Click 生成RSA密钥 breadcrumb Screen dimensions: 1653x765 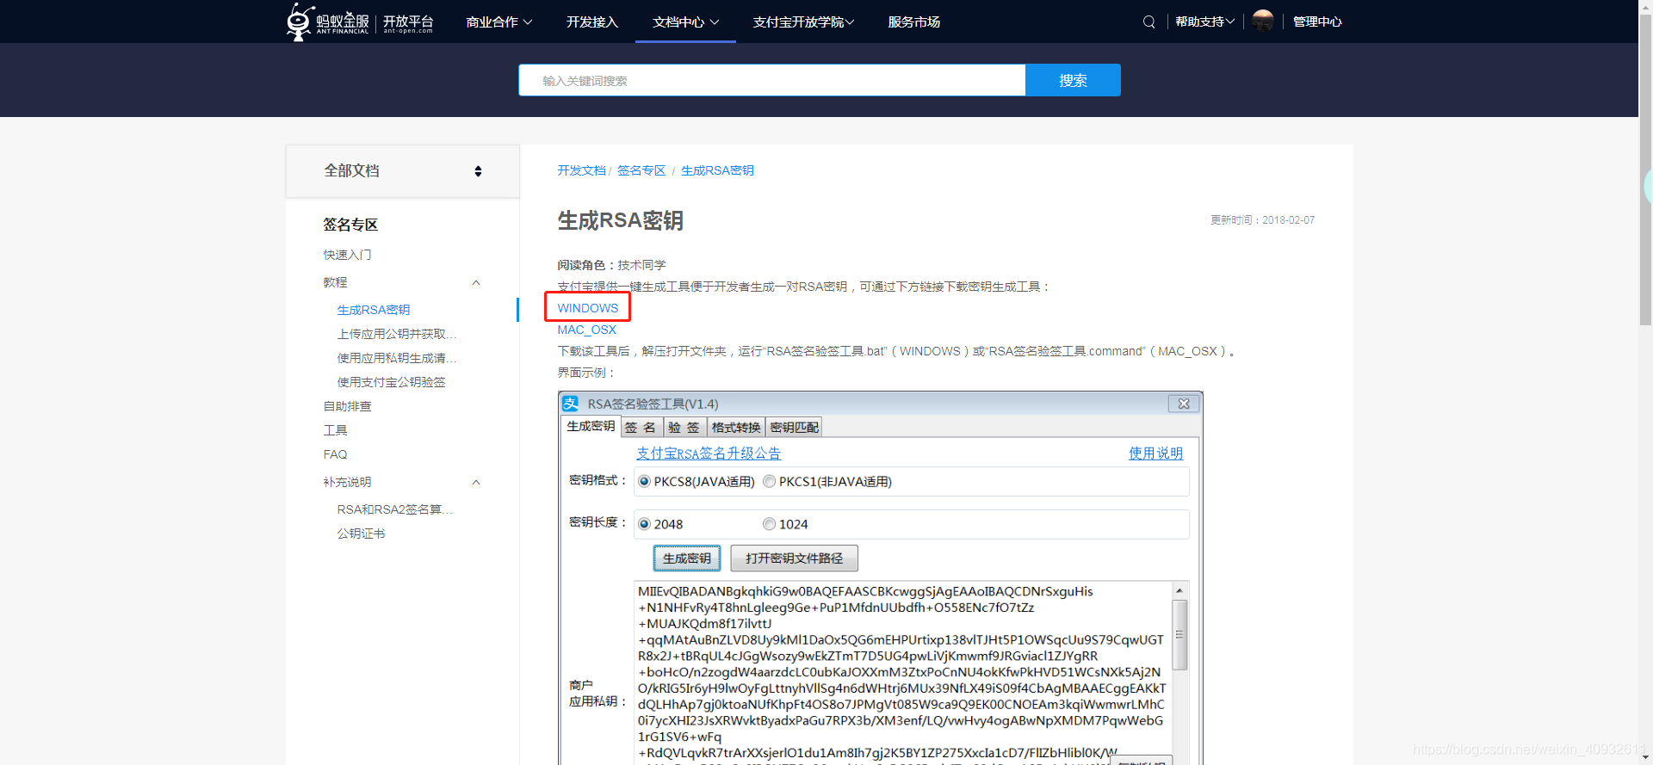(717, 170)
